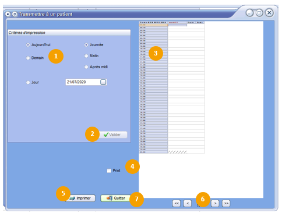Go to first preview page with <<
Image resolution: width=282 pixels, height=213 pixels.
tap(177, 203)
